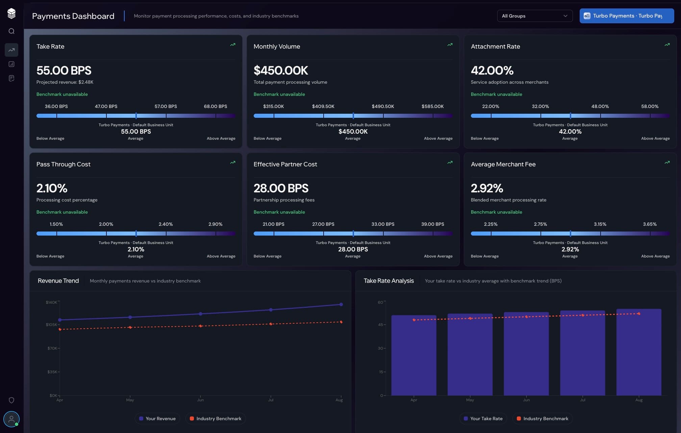
Task: Click the security shield icon near sidebar bottom
Action: [x=11, y=400]
